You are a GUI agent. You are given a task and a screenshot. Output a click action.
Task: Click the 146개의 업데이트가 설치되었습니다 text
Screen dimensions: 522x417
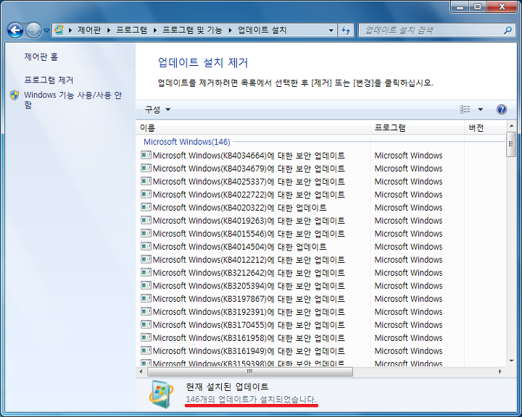251,399
